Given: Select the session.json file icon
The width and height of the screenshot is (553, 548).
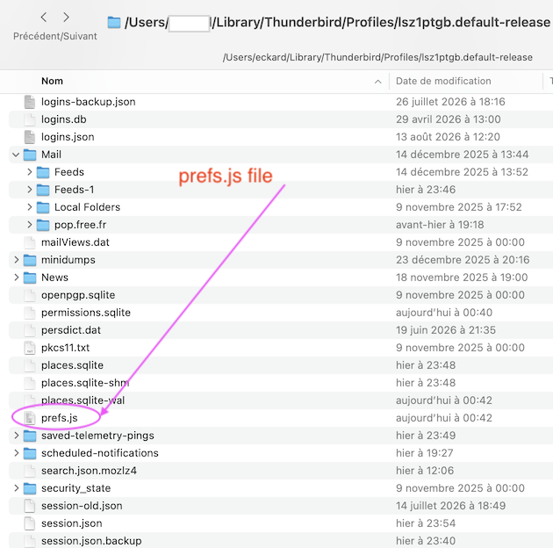Looking at the screenshot, I should (x=30, y=523).
